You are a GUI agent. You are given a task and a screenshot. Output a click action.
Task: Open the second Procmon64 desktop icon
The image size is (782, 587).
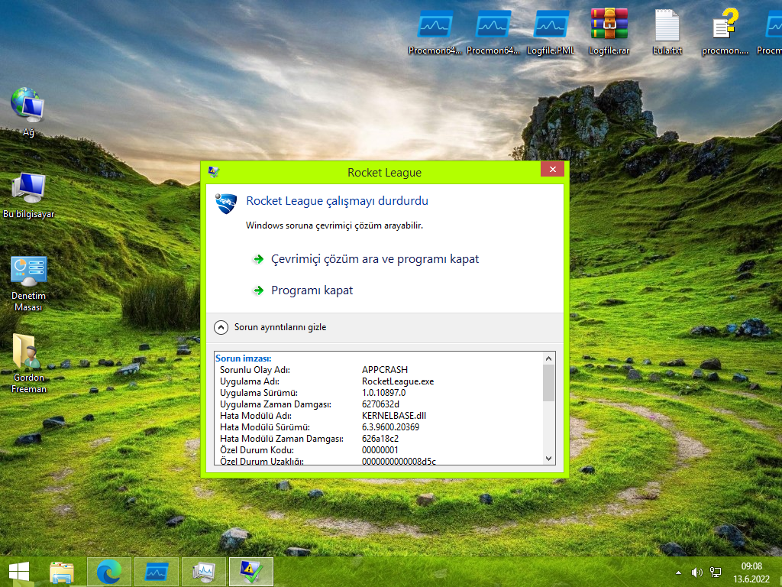click(x=493, y=31)
